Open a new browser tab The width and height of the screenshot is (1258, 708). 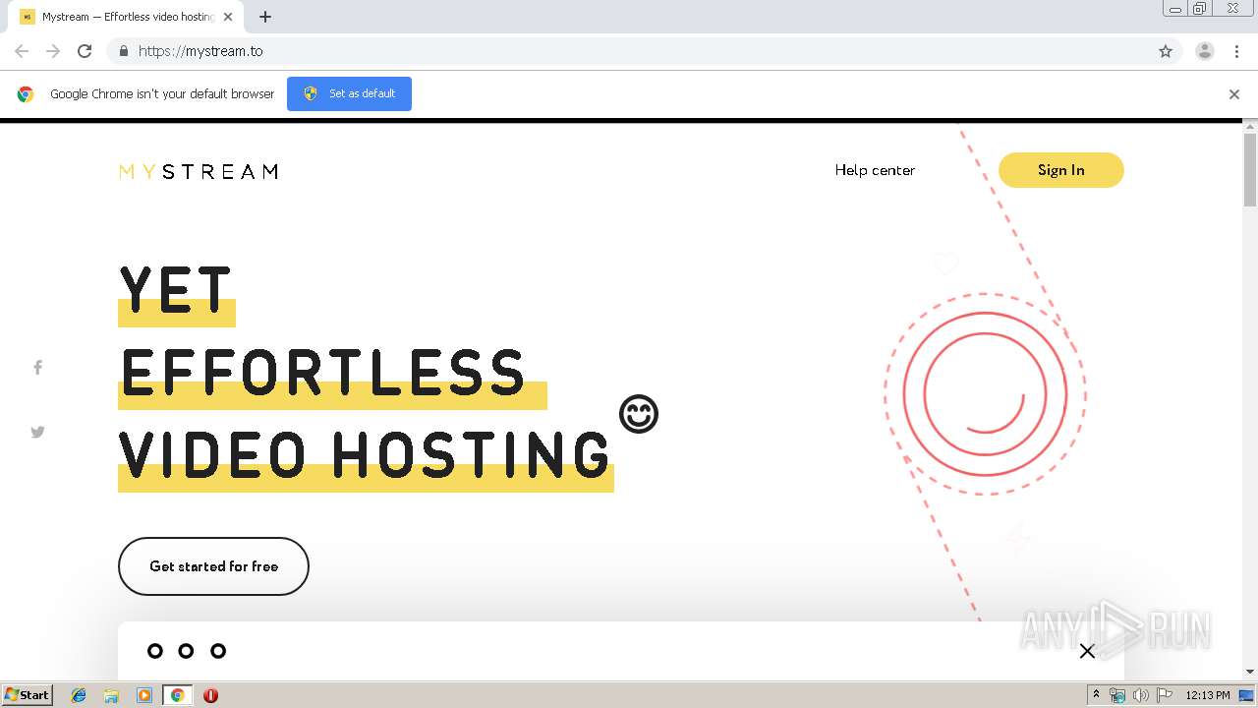pos(265,17)
